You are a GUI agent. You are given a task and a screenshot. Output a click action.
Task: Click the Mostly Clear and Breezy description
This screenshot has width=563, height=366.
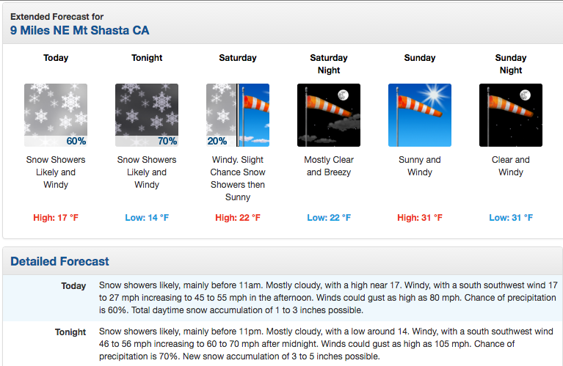(x=329, y=166)
